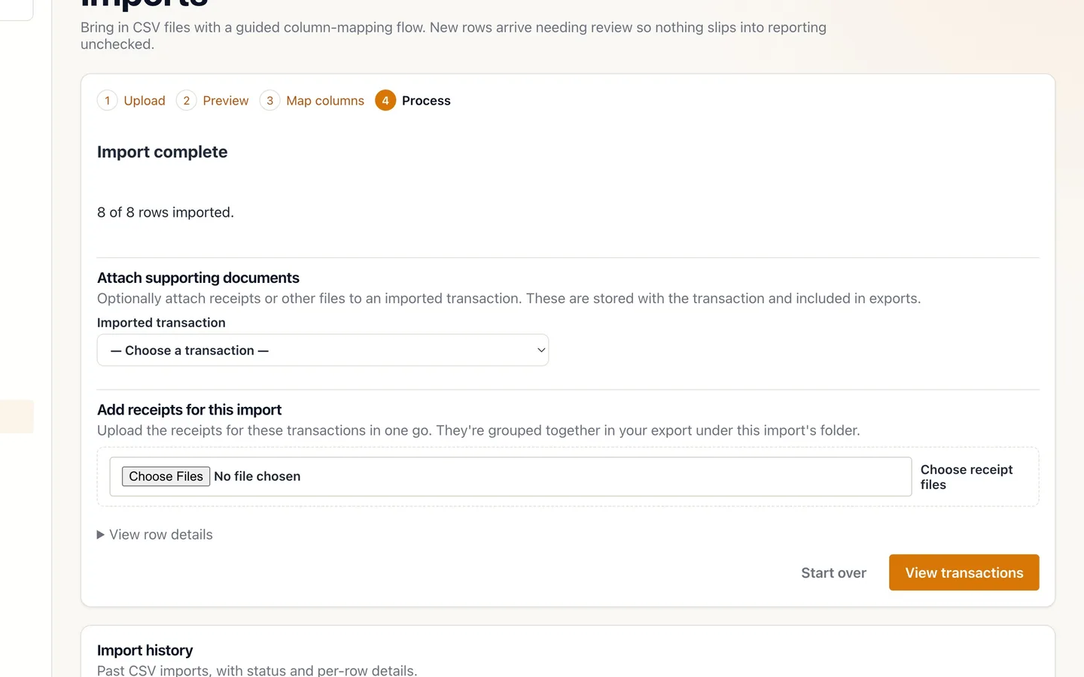
Task: Click the "No file chosen" text
Action: pyautogui.click(x=257, y=476)
